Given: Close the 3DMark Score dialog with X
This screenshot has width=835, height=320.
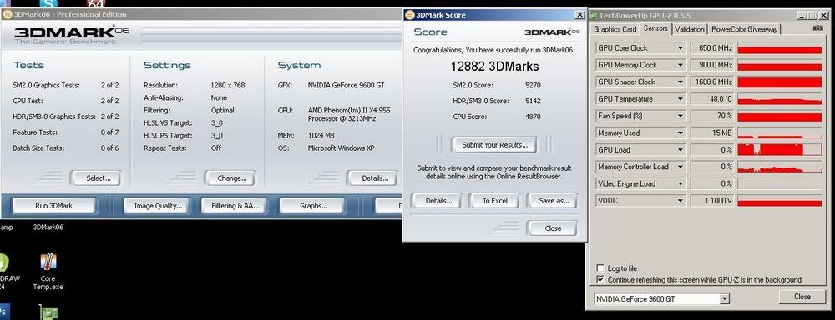Looking at the screenshot, I should coord(580,15).
